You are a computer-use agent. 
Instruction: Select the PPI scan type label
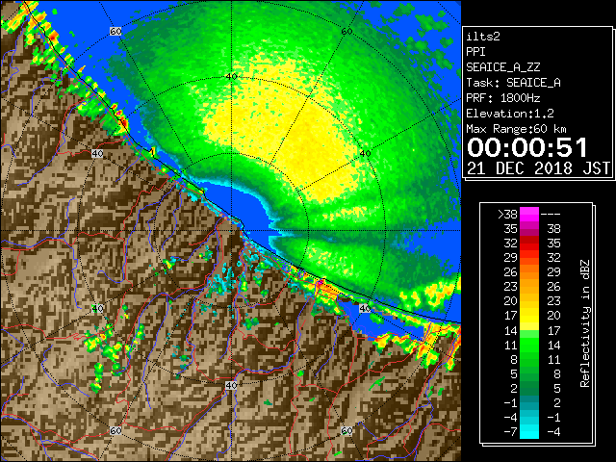click(x=475, y=52)
